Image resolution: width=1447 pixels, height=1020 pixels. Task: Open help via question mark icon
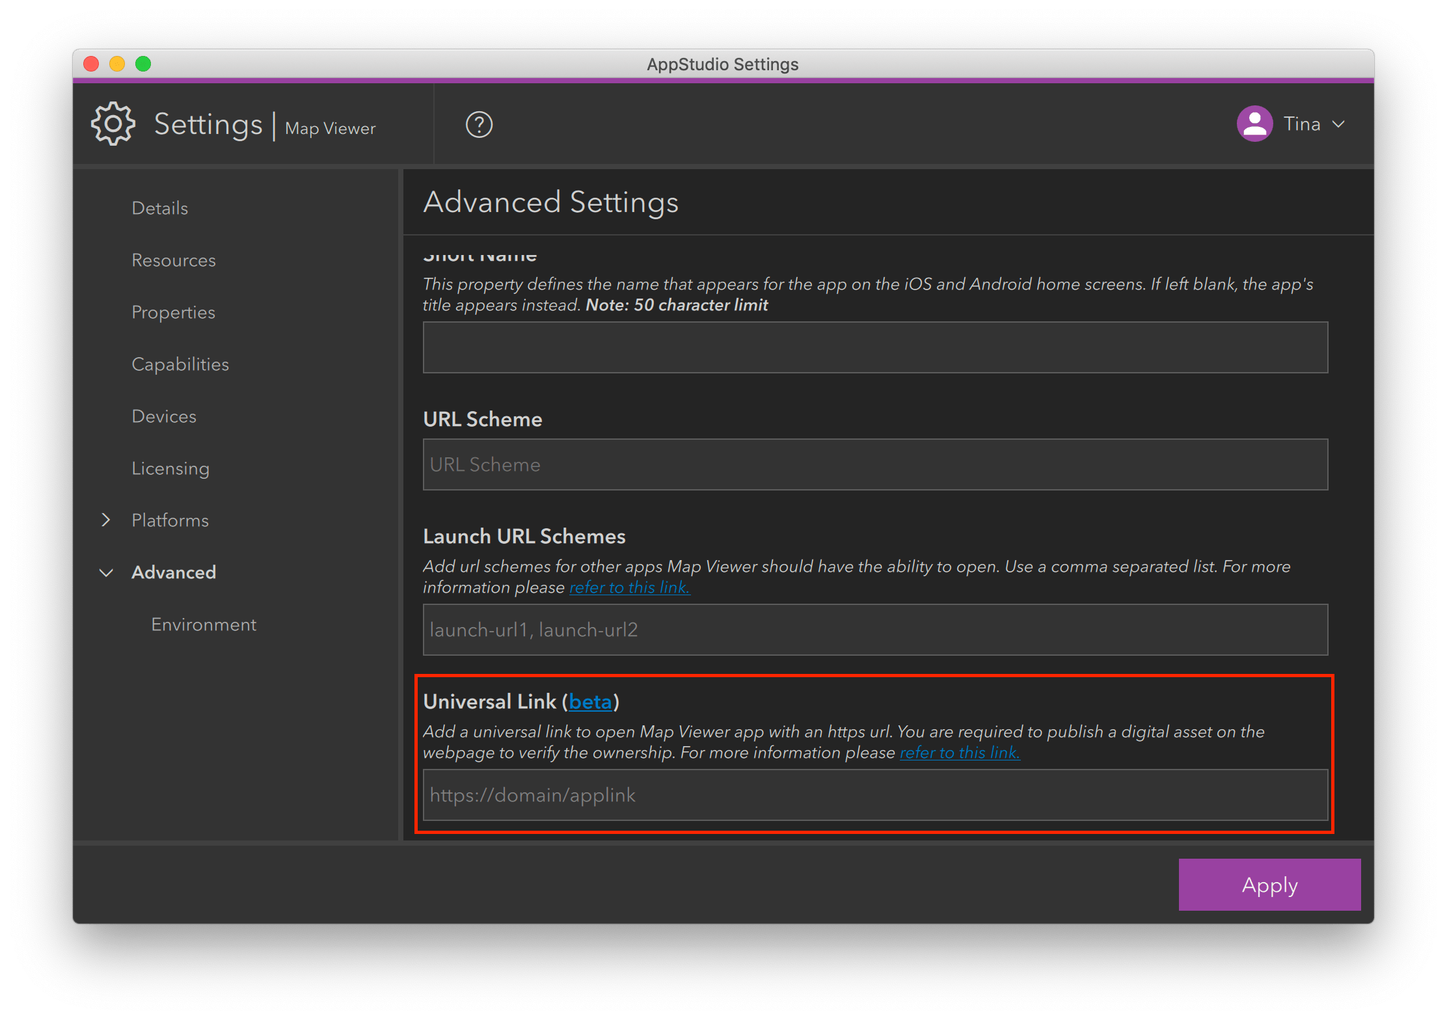pos(479,124)
